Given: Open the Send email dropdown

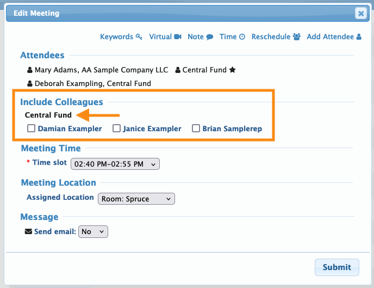Looking at the screenshot, I should 93,232.
